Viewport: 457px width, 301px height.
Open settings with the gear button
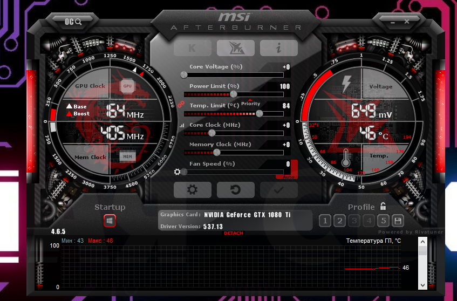pyautogui.click(x=193, y=190)
